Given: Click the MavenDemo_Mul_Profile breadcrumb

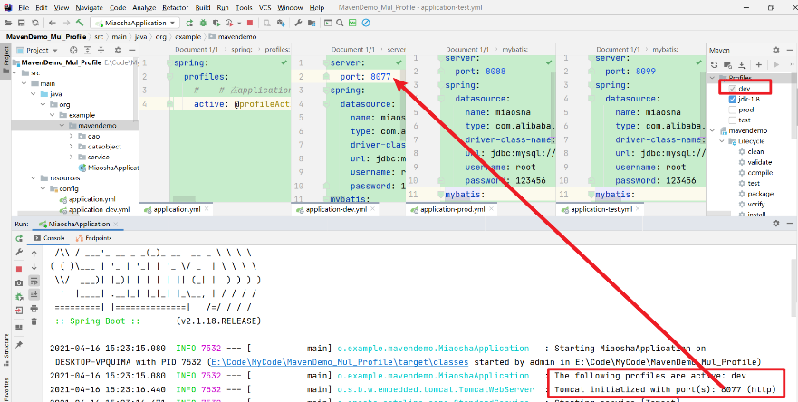Looking at the screenshot, I should (x=46, y=36).
